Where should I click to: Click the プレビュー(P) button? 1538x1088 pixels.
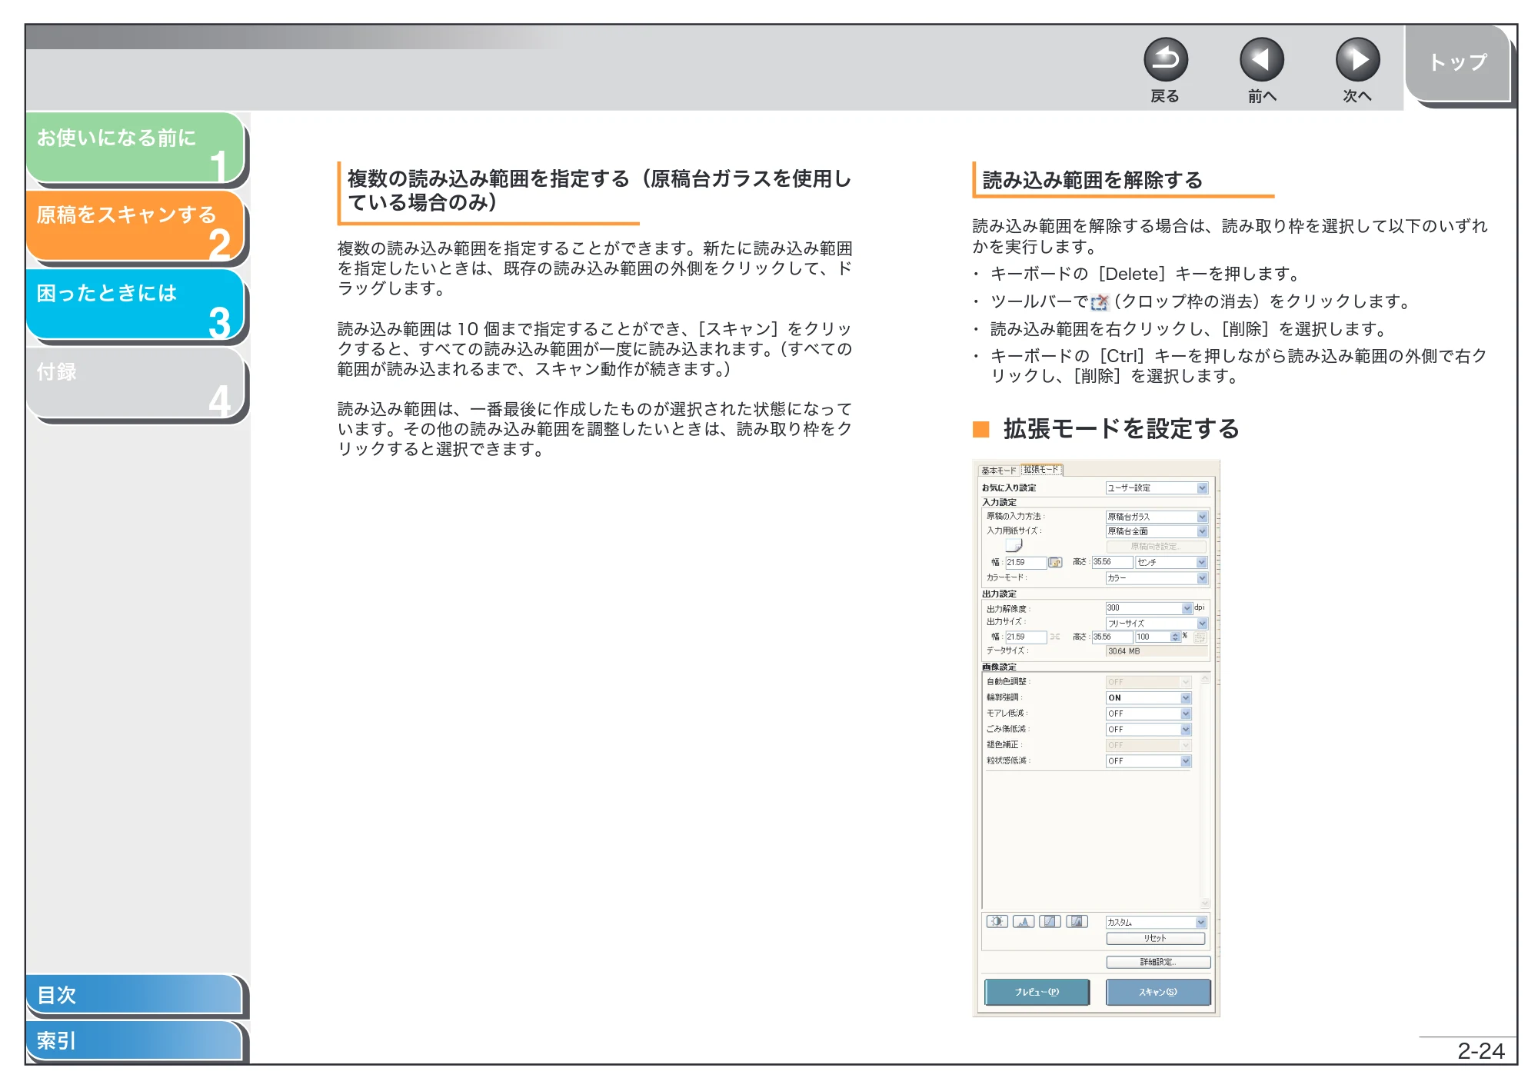click(1037, 992)
